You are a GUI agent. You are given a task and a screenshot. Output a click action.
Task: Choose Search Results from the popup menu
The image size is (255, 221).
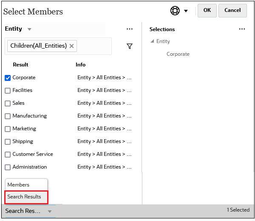(24, 197)
